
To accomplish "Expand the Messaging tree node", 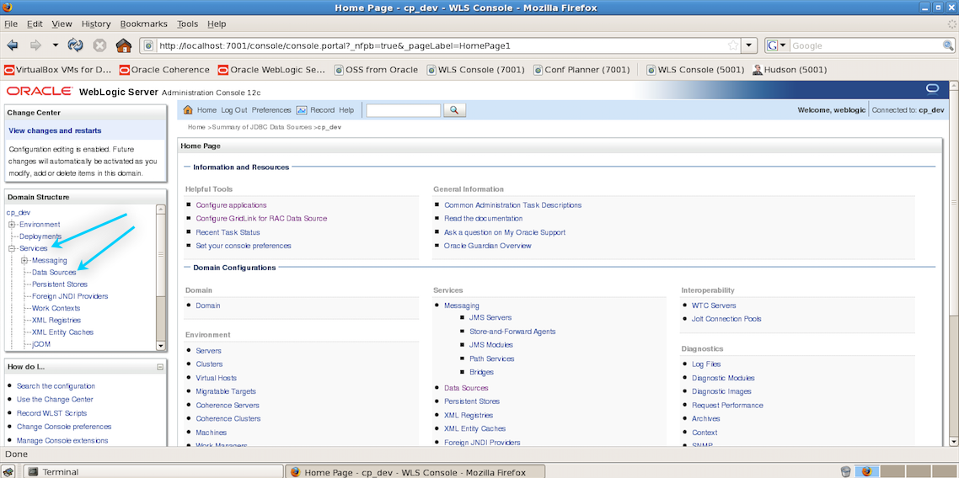I will 24,260.
